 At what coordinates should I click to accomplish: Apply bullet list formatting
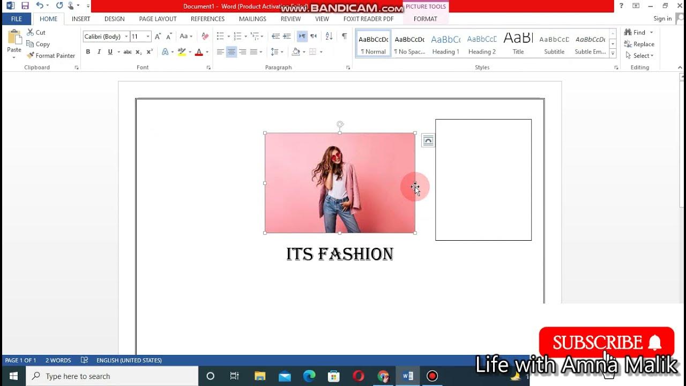220,36
